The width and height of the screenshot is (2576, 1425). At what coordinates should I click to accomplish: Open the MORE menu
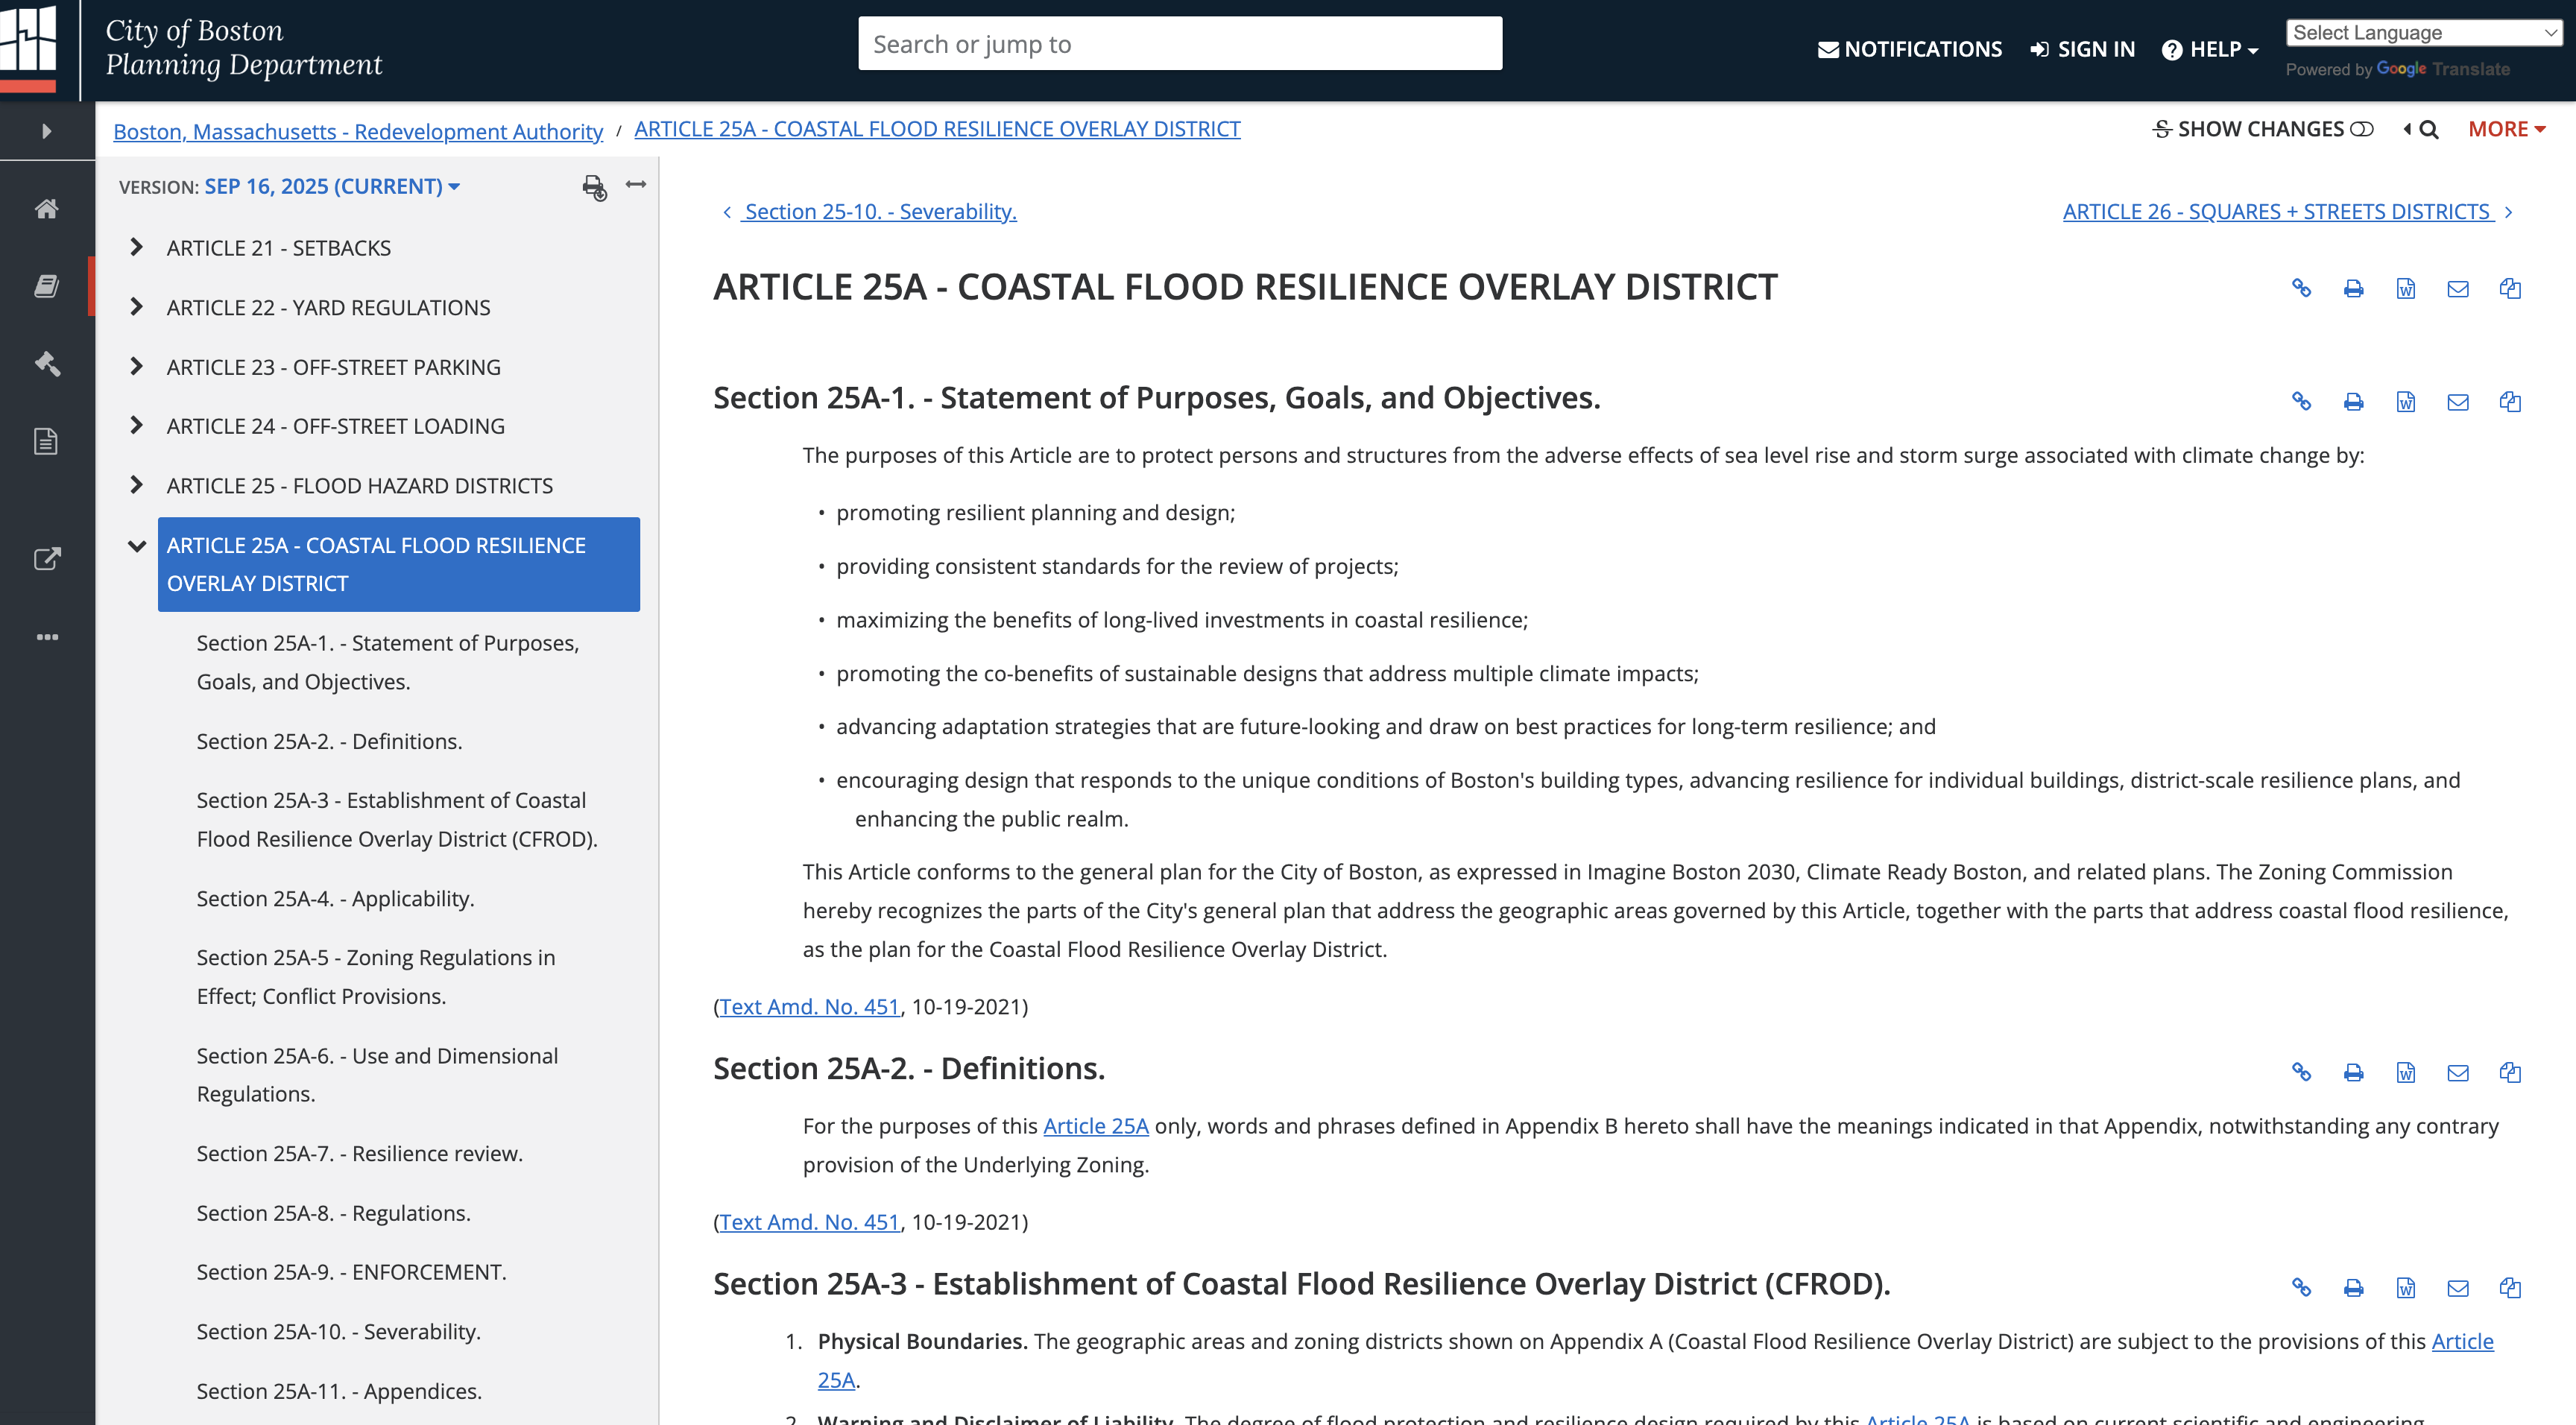[x=2505, y=128]
